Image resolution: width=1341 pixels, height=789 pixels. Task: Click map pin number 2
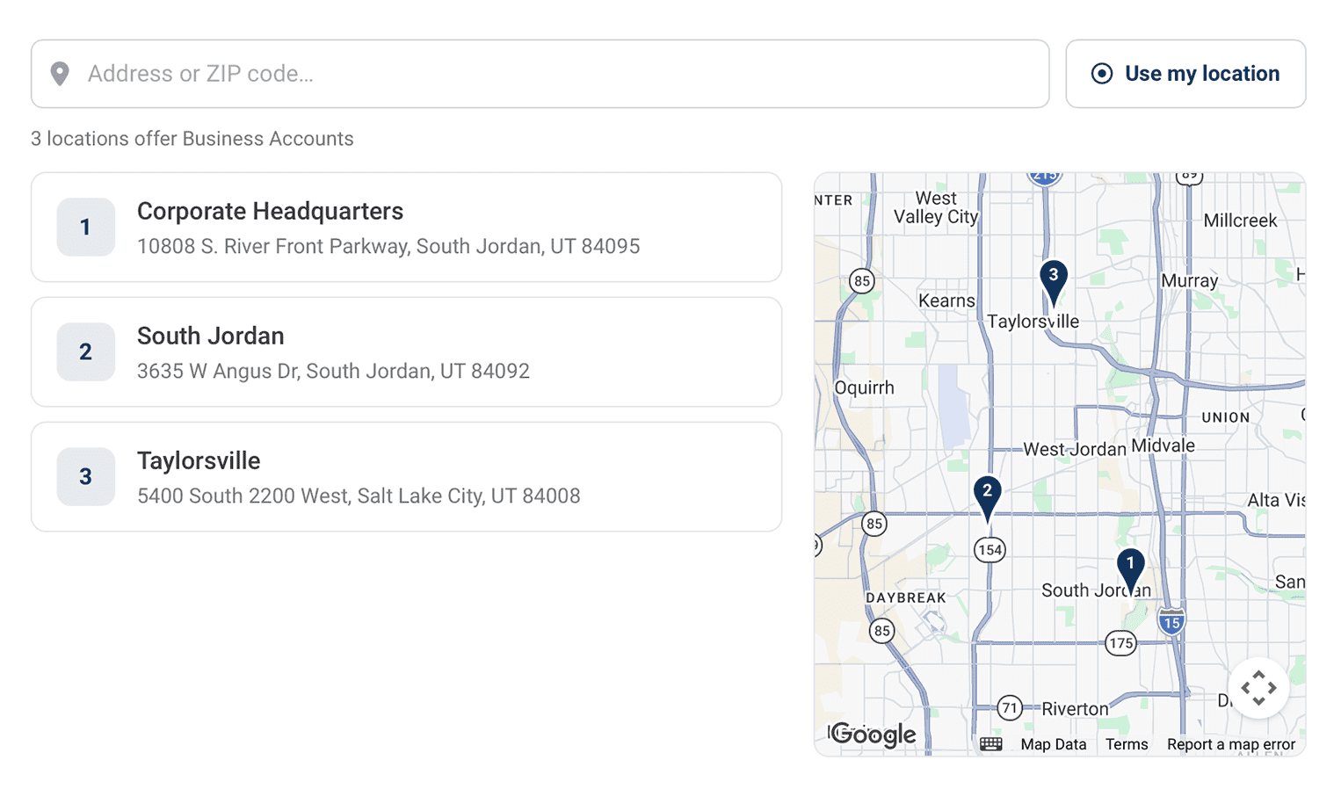[987, 496]
